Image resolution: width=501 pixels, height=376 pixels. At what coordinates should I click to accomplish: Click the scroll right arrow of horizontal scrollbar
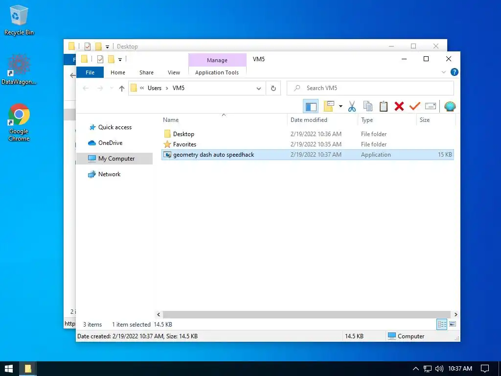[x=455, y=315]
